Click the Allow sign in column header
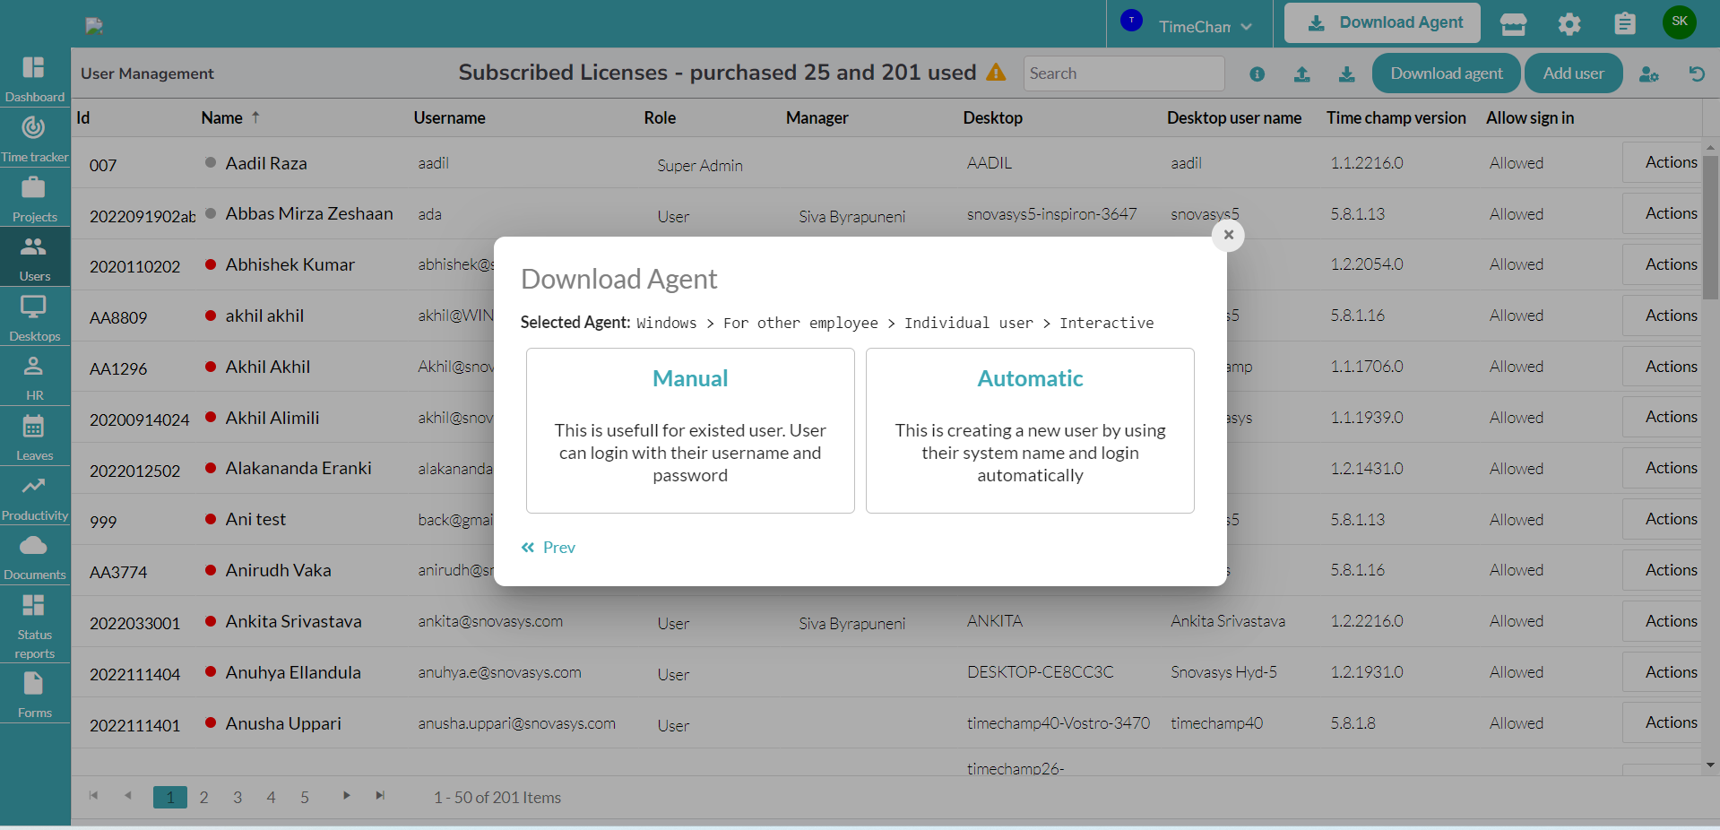The height and width of the screenshot is (830, 1720). [1529, 117]
